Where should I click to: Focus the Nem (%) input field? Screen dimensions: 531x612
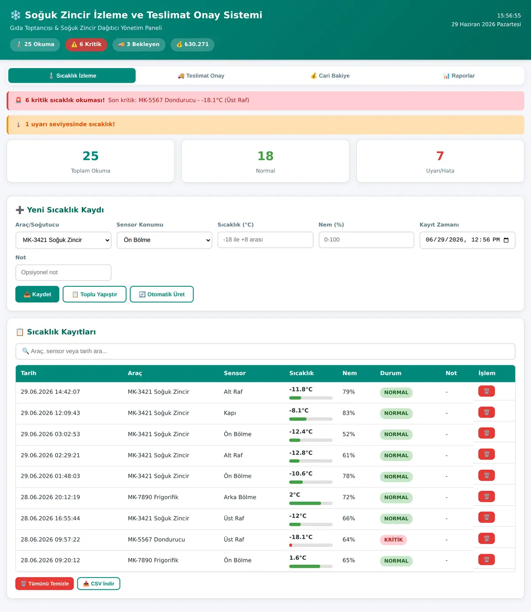click(366, 240)
